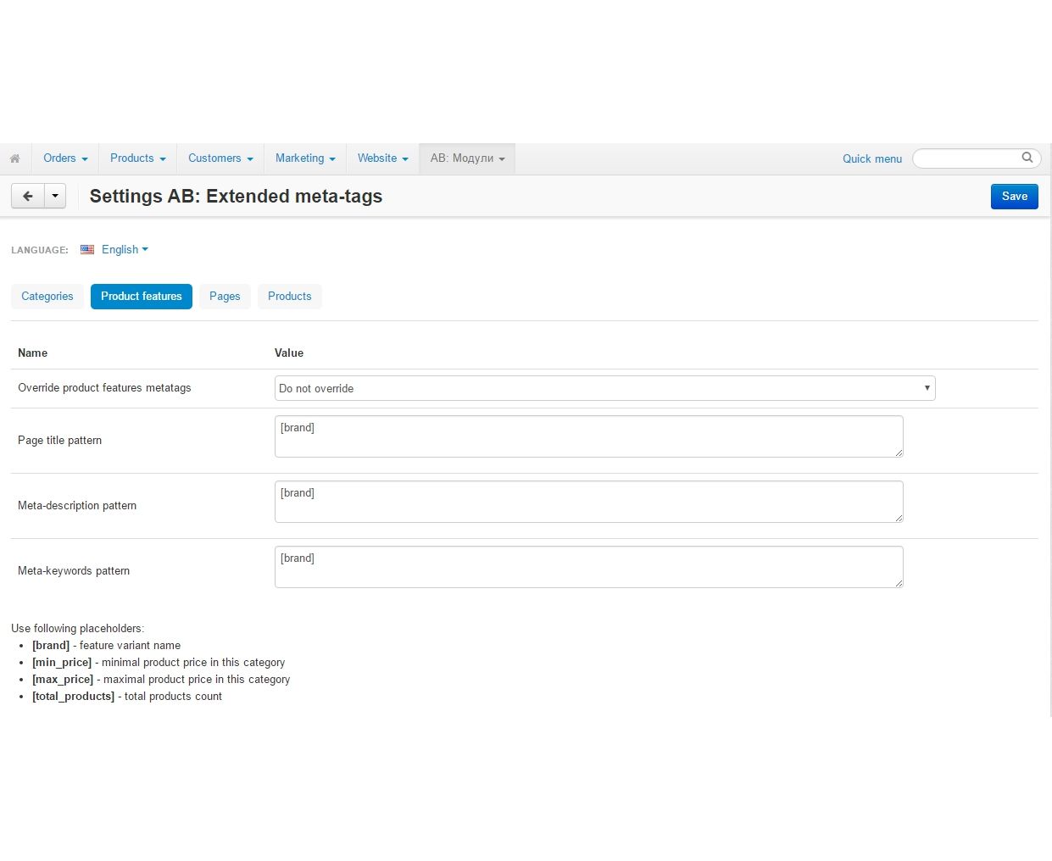The image size is (1052, 861).
Task: Click the US flag language icon
Action: click(x=87, y=250)
